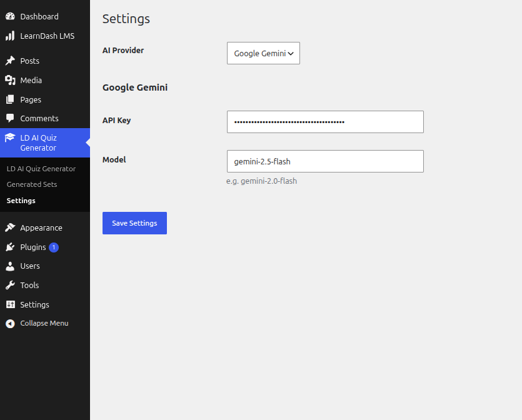Open the Plugins menu

click(45, 247)
